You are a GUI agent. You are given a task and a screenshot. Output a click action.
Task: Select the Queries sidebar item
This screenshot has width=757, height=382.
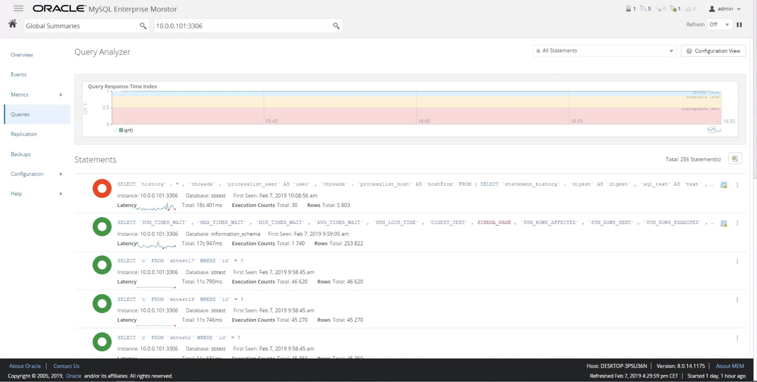37,114
